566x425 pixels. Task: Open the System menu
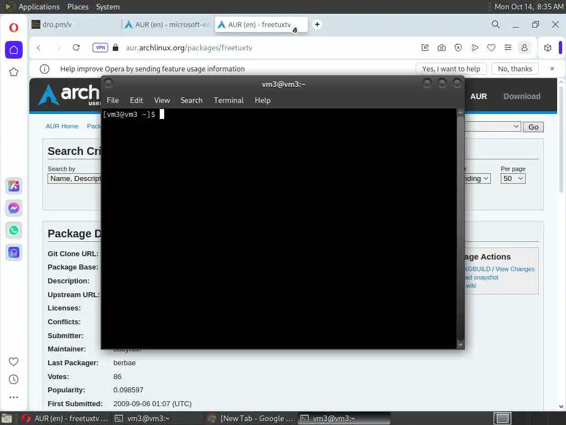coord(108,7)
